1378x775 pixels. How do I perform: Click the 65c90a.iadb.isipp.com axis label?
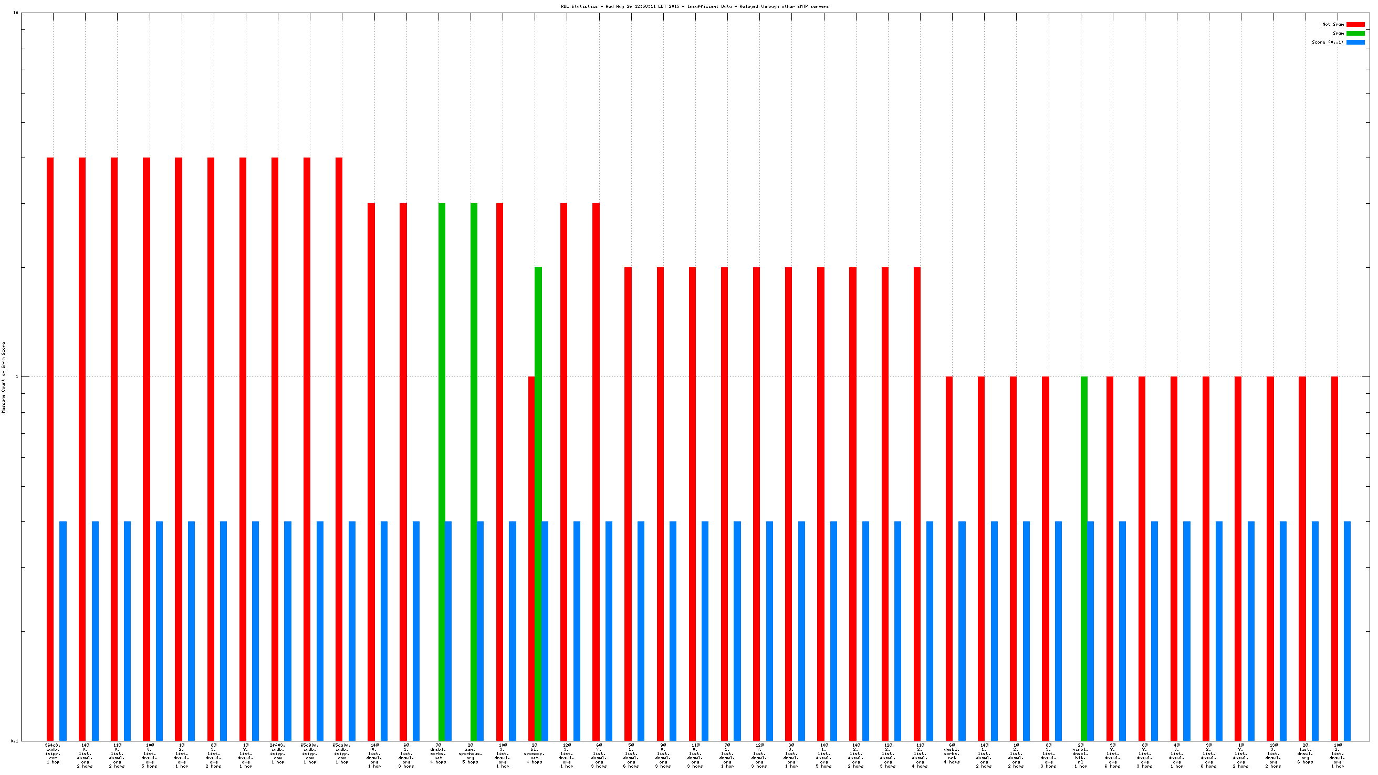tap(310, 753)
